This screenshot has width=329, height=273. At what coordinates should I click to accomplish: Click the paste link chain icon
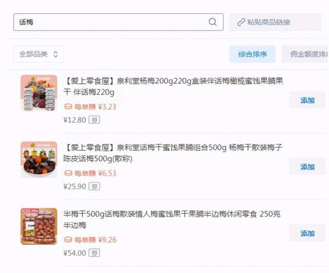[x=241, y=22]
